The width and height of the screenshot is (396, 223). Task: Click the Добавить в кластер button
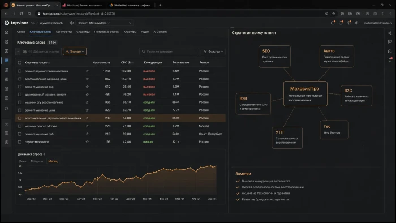[x=44, y=52]
